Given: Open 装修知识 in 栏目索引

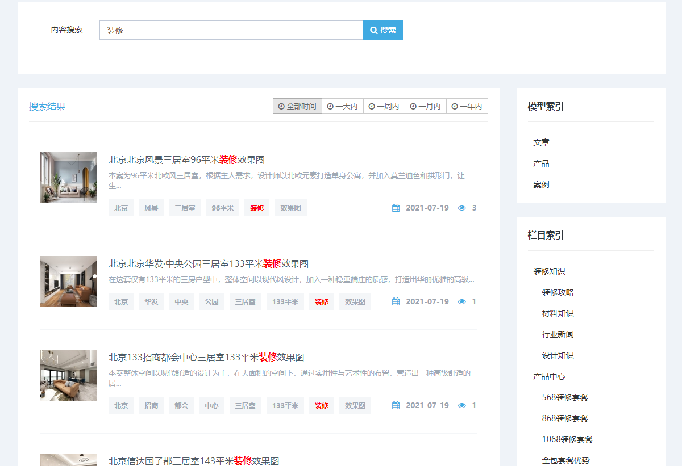Looking at the screenshot, I should pos(549,271).
